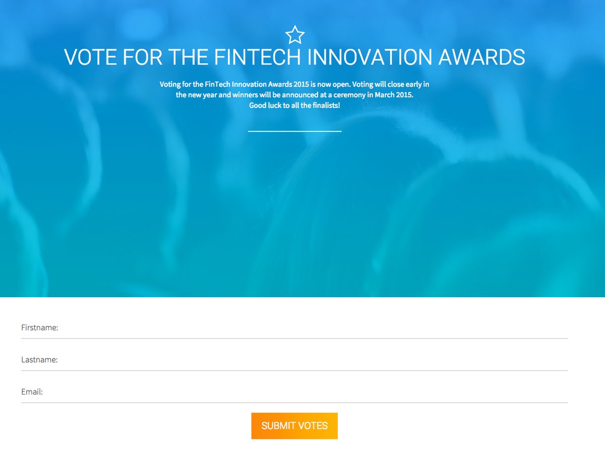Click the star icon above the heading
This screenshot has height=454, width=605.
pyautogui.click(x=295, y=35)
